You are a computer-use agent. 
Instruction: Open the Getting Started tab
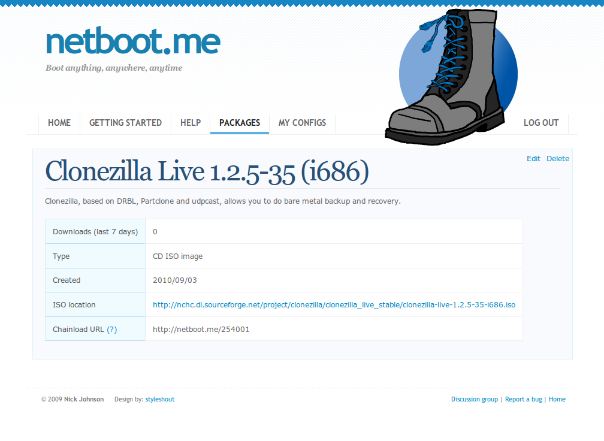(x=126, y=123)
